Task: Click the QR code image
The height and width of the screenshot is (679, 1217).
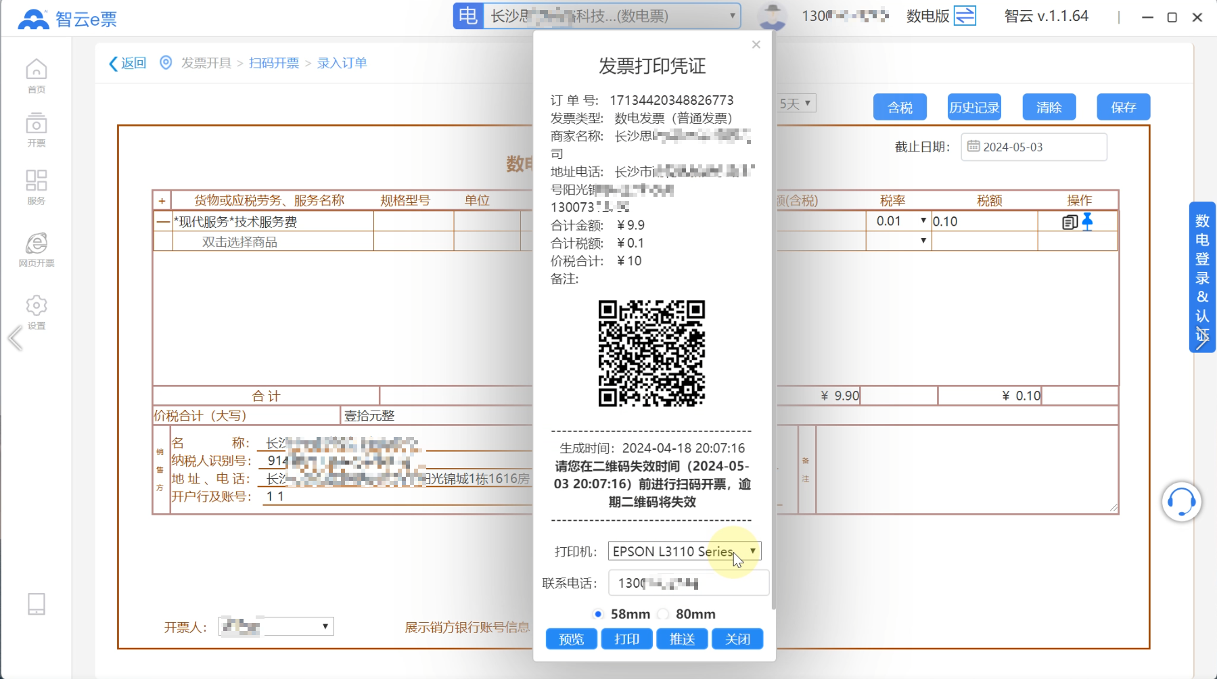Action: pyautogui.click(x=651, y=353)
